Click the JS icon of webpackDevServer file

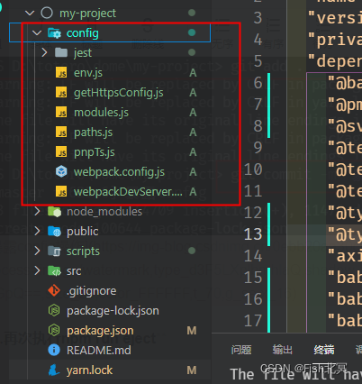[61, 192]
